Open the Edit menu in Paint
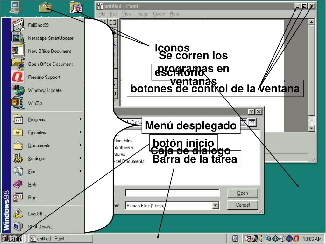This screenshot has width=326, height=244. (114, 14)
